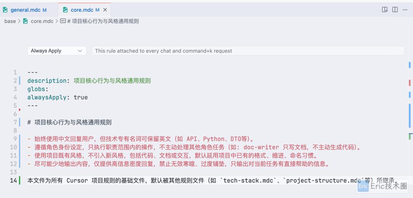Close the core.mdc tab

(106, 10)
